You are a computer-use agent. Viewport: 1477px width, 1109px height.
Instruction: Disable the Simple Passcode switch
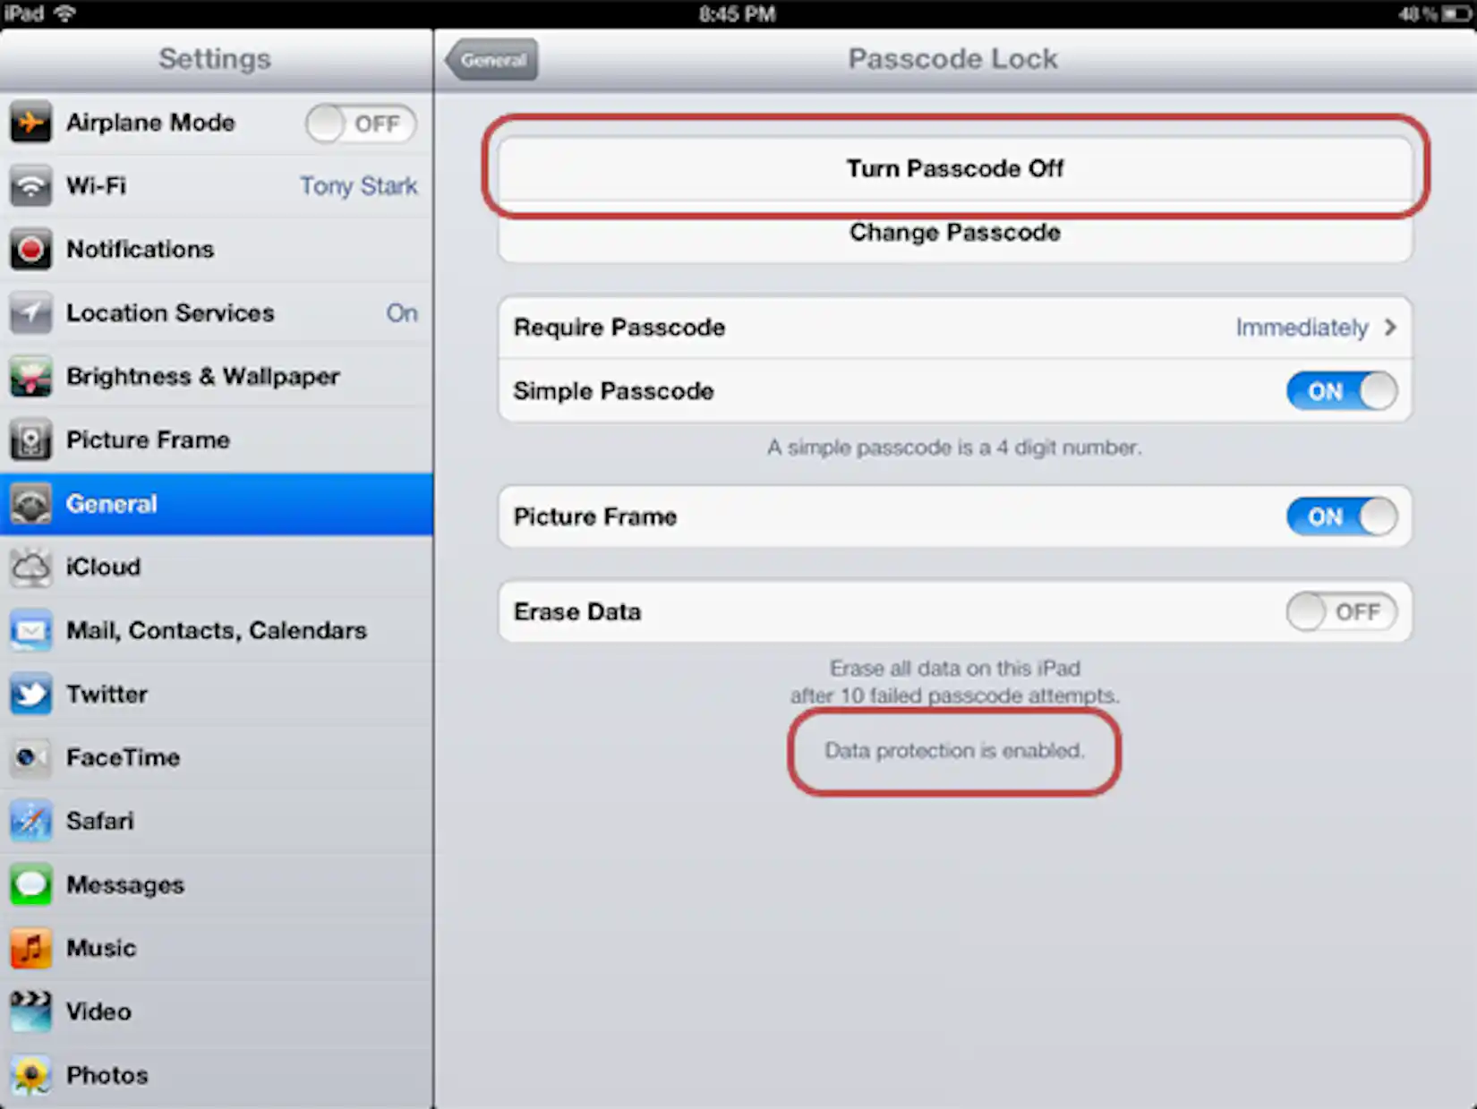click(1342, 391)
